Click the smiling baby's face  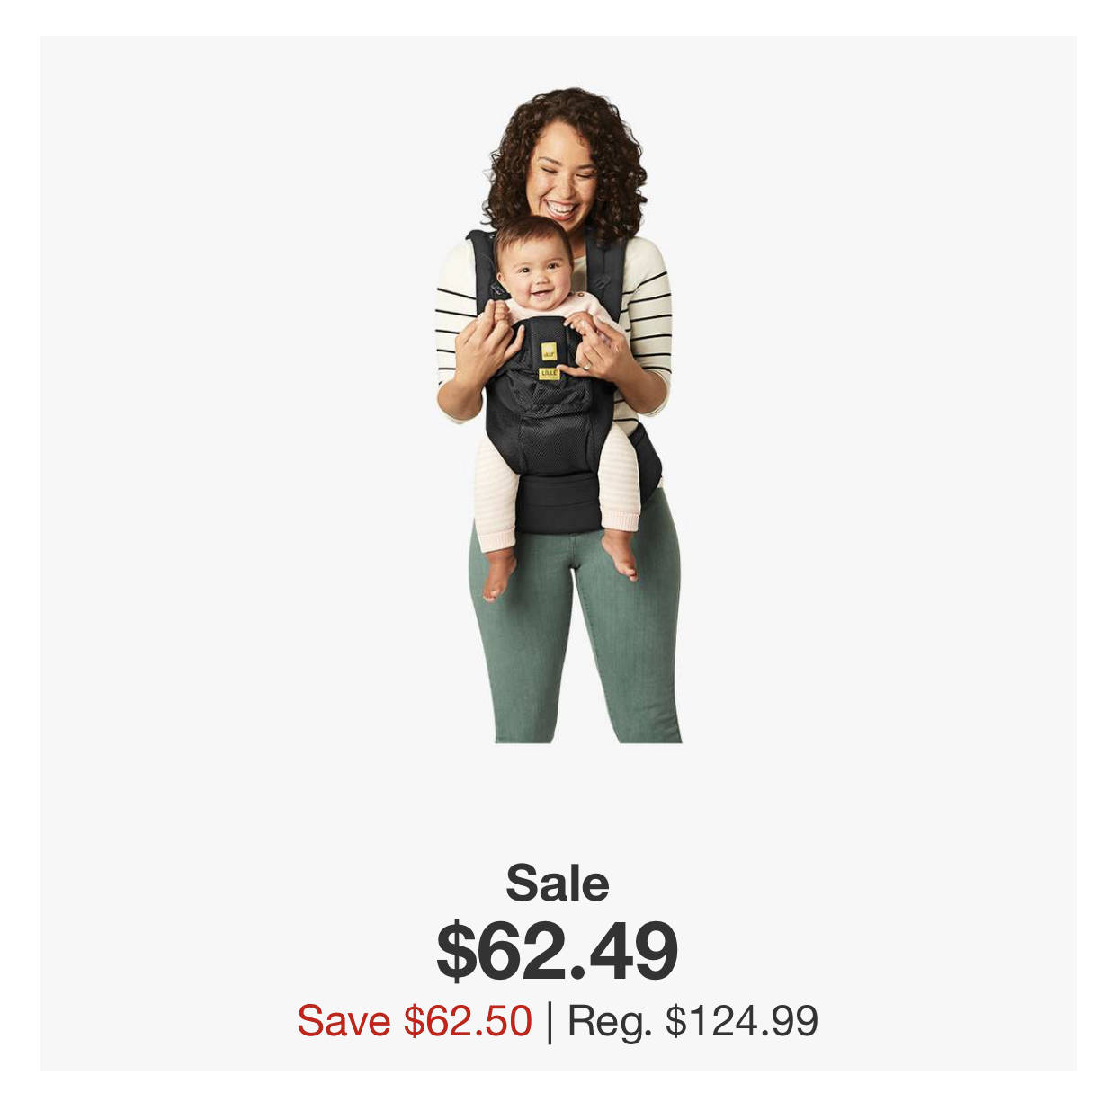pyautogui.click(x=535, y=268)
